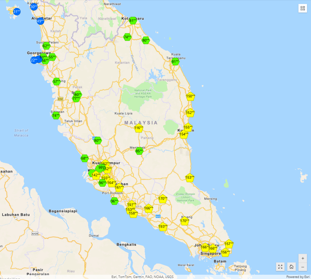Toggle fullscreen map view
Image resolution: width=311 pixels, height=279 pixels.
pos(280,267)
